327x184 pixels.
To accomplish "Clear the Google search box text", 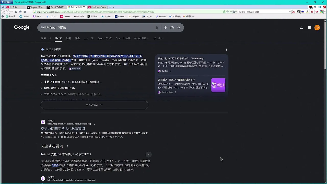I will tap(157, 28).
